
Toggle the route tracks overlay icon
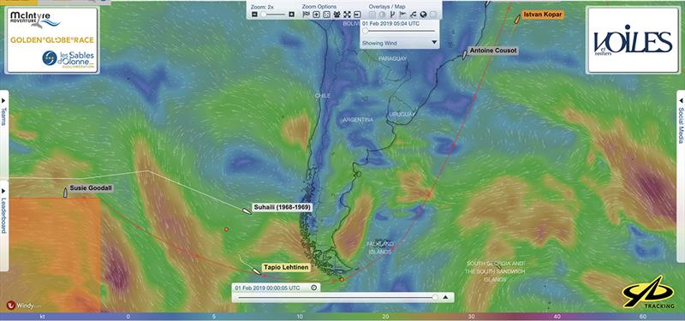413,15
